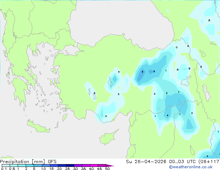Click the map precipitation value '5' over Turkey
220x170 pixels.
[154, 71]
